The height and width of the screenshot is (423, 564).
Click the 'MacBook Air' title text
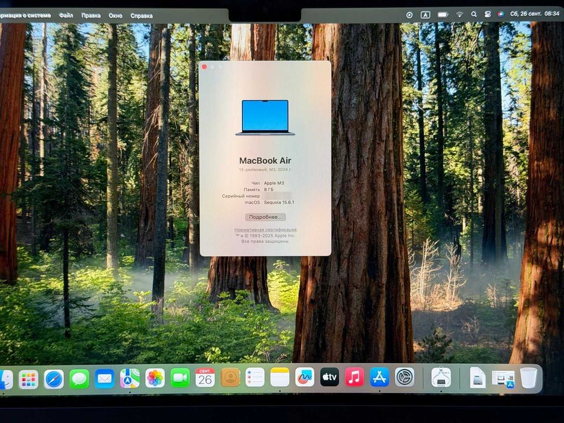pos(265,160)
